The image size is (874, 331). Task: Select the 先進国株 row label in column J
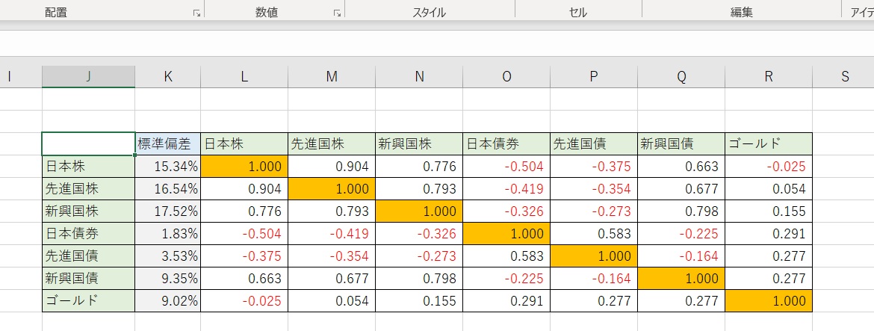88,188
